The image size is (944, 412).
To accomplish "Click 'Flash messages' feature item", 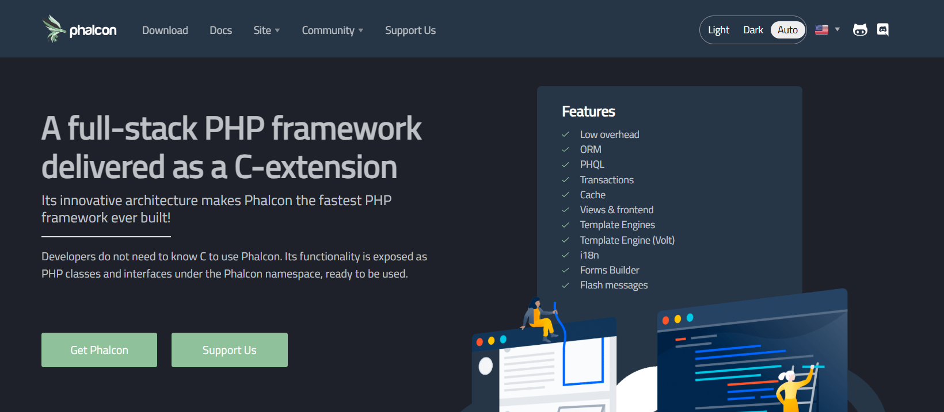I will point(614,285).
